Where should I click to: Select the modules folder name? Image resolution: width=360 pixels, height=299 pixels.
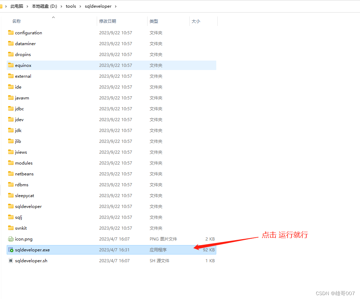(23, 163)
